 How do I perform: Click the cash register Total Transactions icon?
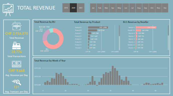coord(17,45)
